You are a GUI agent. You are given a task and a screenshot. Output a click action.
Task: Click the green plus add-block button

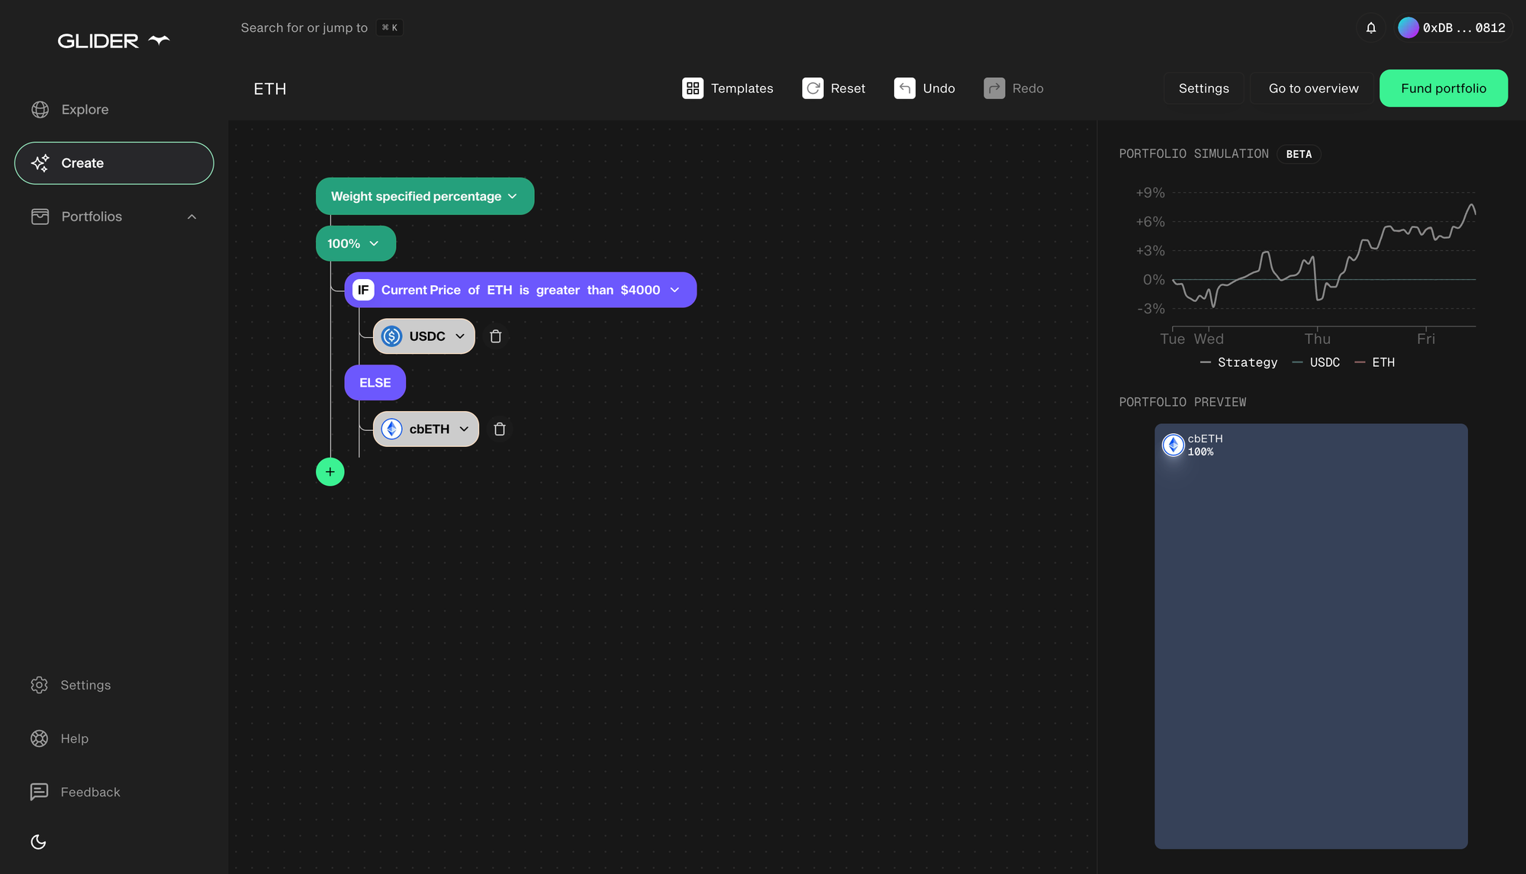coord(330,472)
